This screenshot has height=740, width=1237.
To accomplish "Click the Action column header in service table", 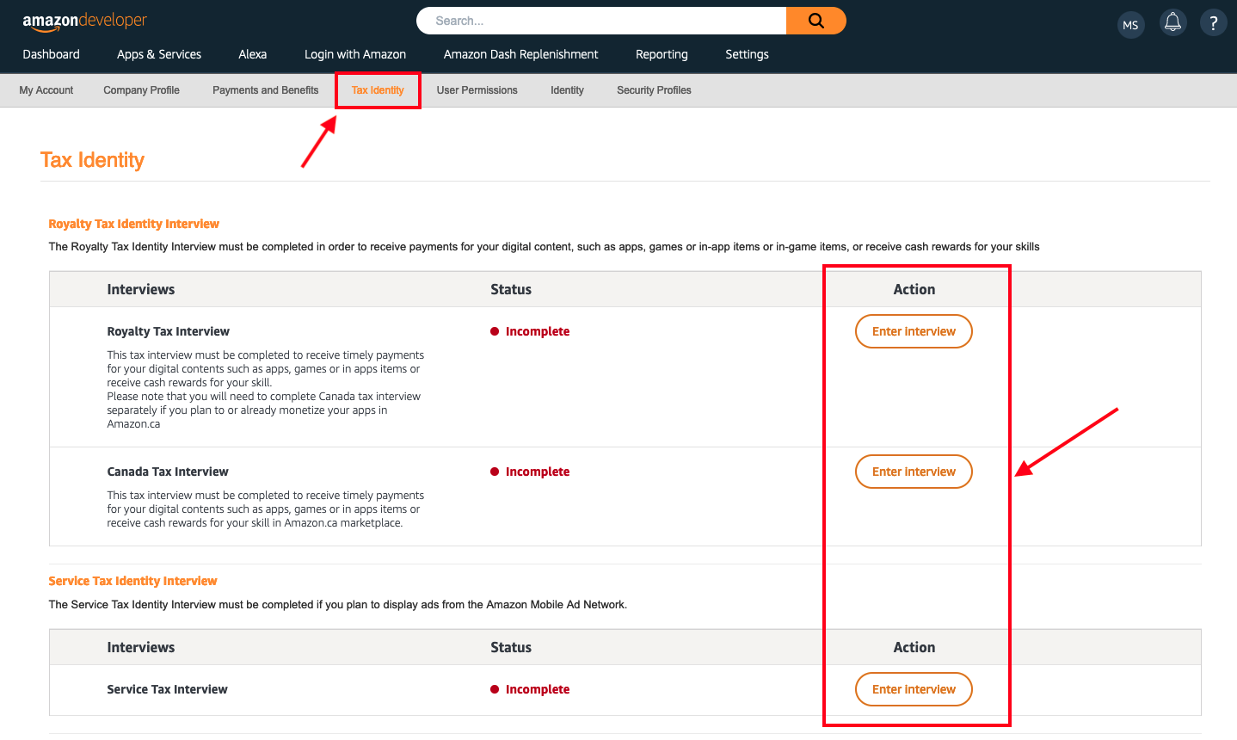I will coord(914,648).
